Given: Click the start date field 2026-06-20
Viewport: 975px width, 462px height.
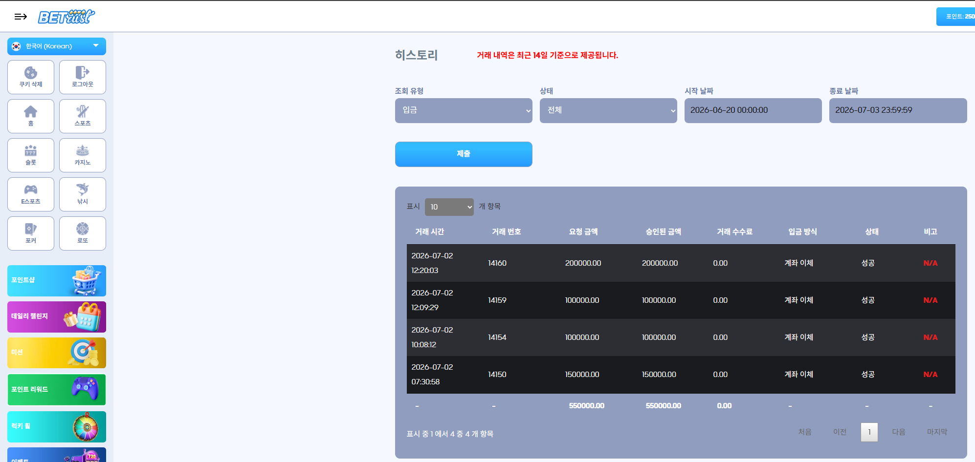Looking at the screenshot, I should click(x=753, y=110).
